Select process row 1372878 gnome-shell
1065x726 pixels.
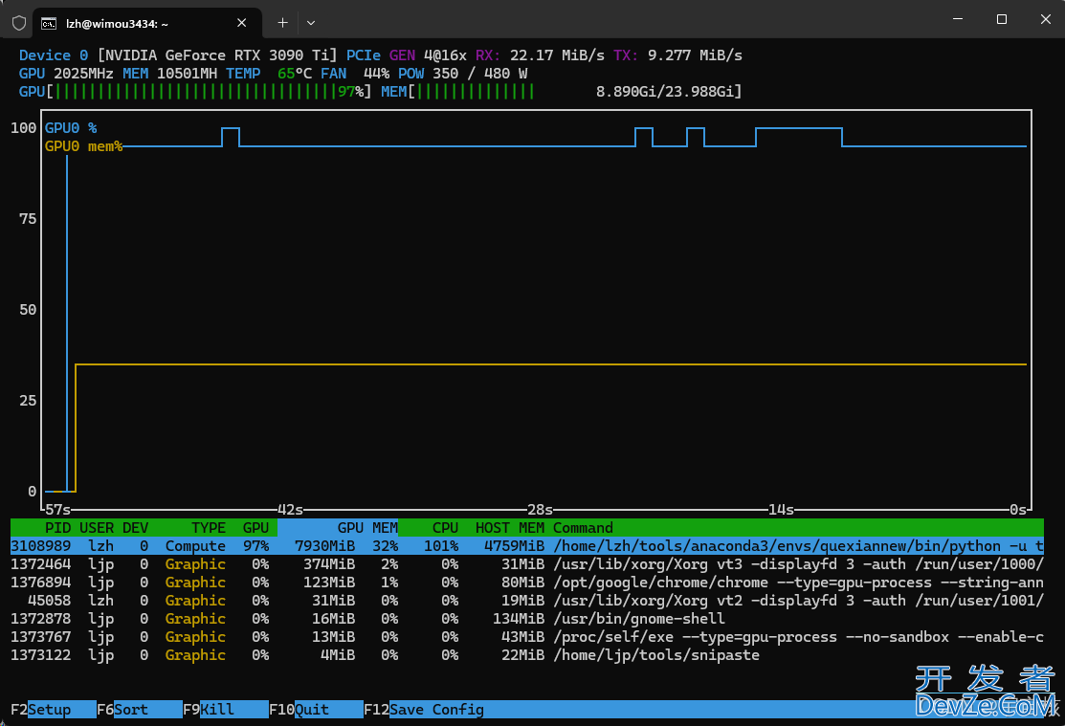(527, 619)
